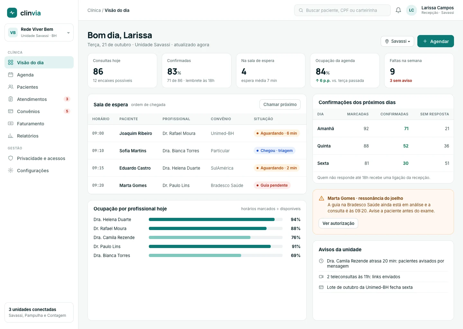Click Dra. Helena Duarte occupancy bar

[x=215, y=219]
